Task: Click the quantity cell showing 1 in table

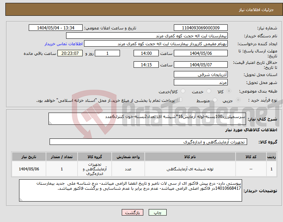Action: tap(62, 169)
